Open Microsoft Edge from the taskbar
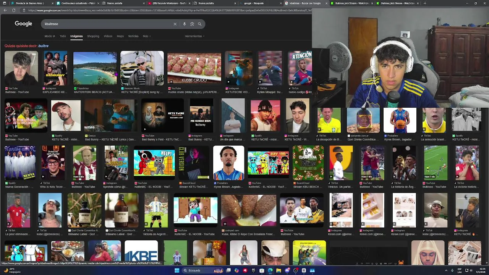Screen dimensions: 489x275 click(x=270, y=270)
